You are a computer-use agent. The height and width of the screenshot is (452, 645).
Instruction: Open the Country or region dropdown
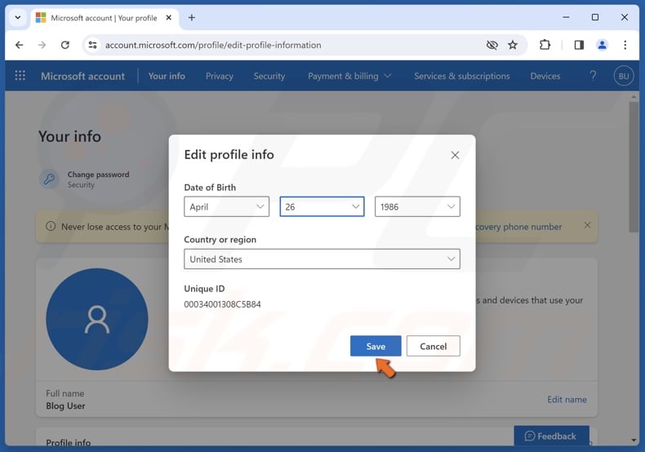click(322, 259)
